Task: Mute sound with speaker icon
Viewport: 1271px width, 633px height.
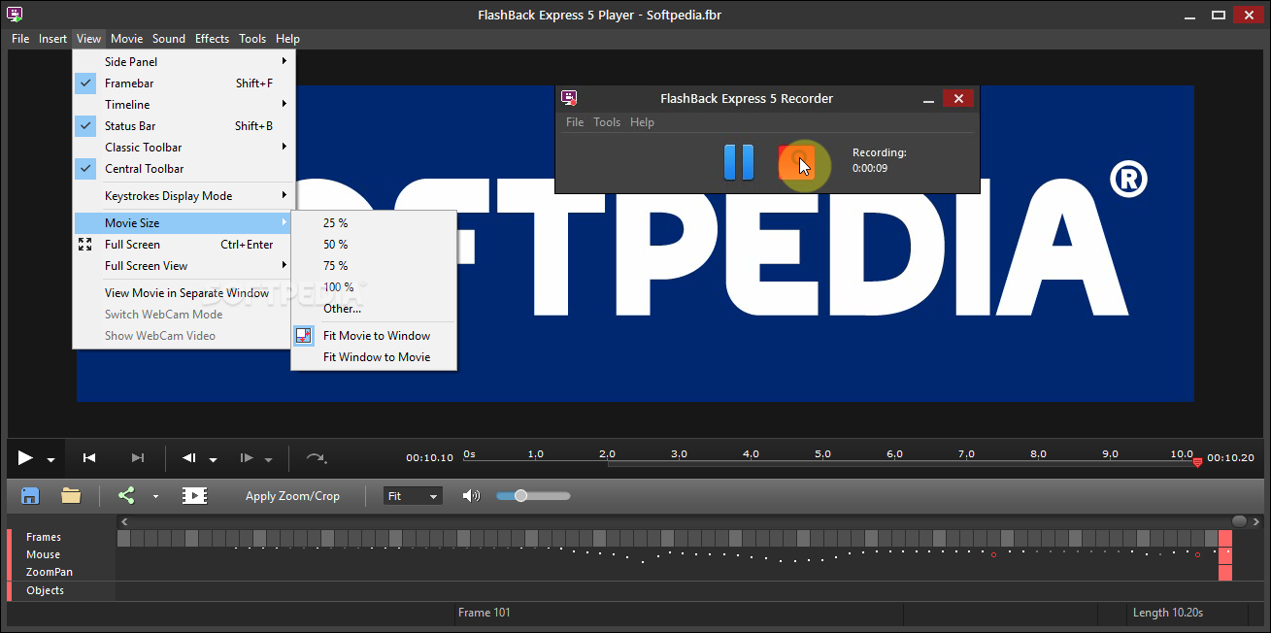Action: click(x=471, y=496)
